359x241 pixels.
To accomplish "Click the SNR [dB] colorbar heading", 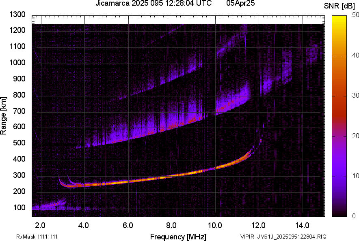I will pos(340,6).
